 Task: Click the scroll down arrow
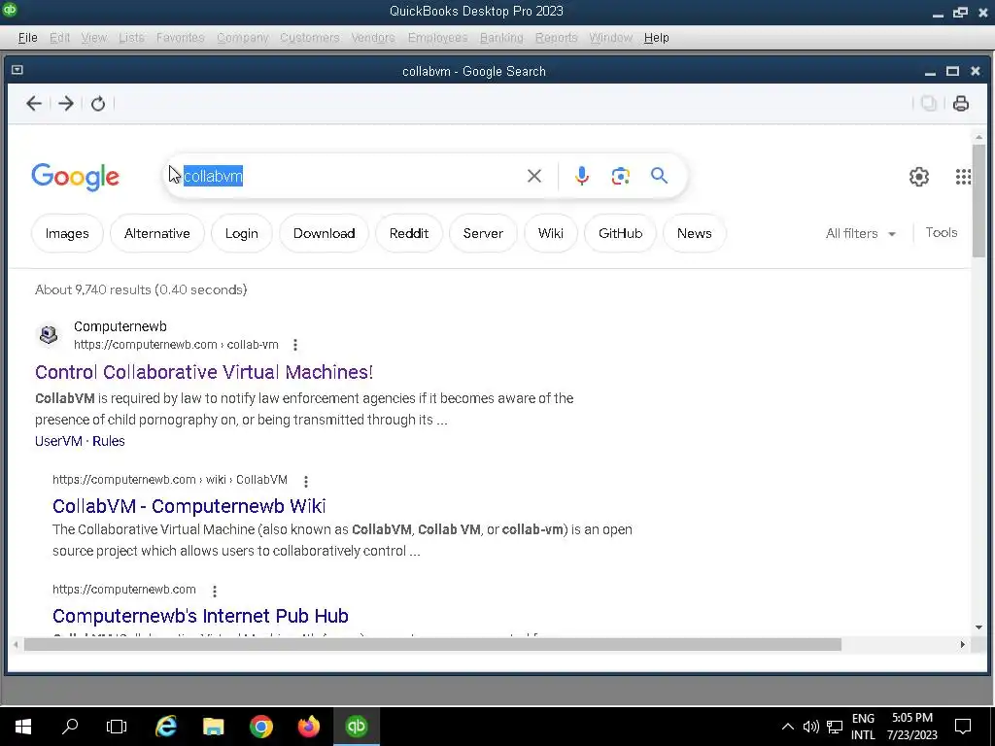pyautogui.click(x=978, y=627)
